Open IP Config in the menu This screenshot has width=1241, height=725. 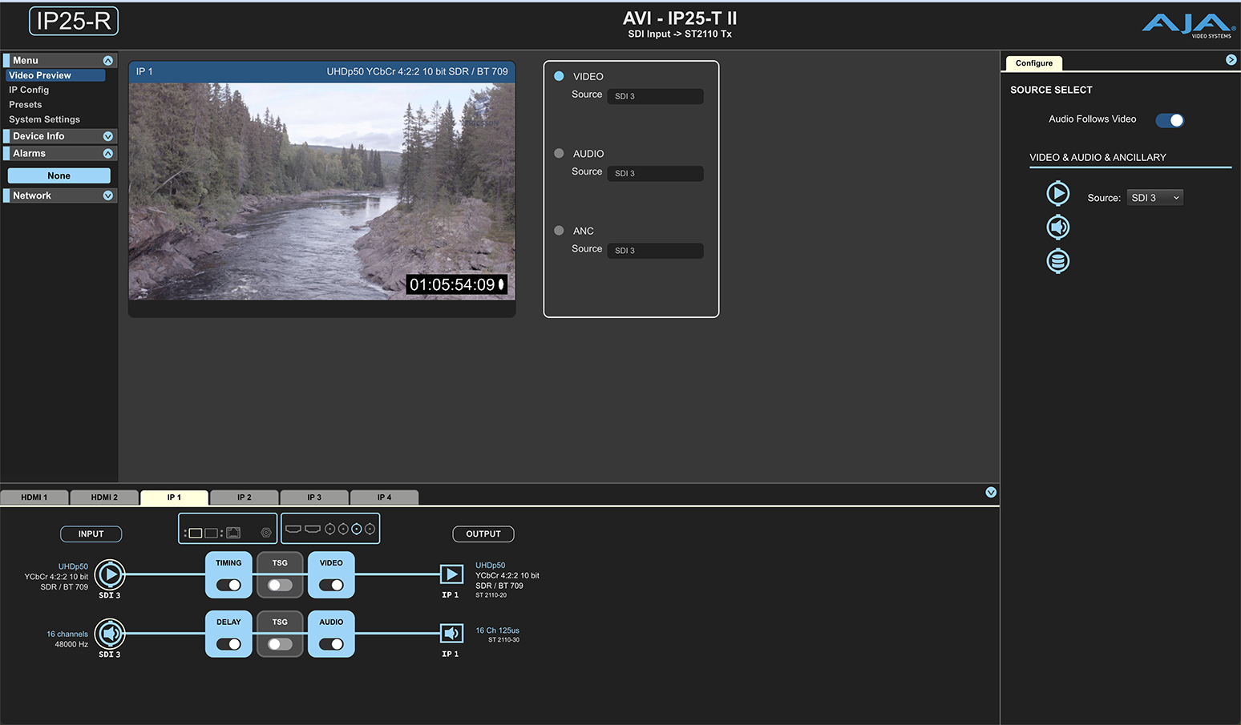pyautogui.click(x=29, y=90)
